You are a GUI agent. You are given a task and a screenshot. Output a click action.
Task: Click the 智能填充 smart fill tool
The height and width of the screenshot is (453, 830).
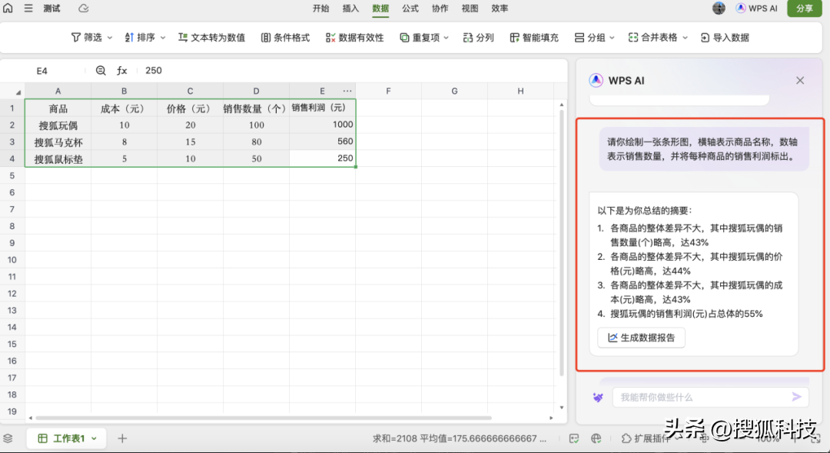534,38
